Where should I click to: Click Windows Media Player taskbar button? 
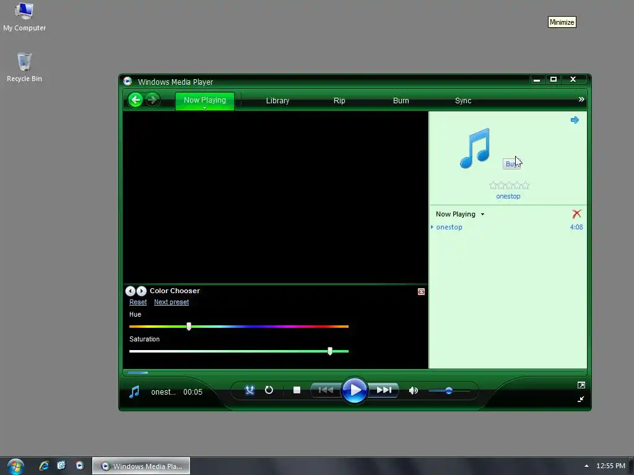click(x=141, y=466)
